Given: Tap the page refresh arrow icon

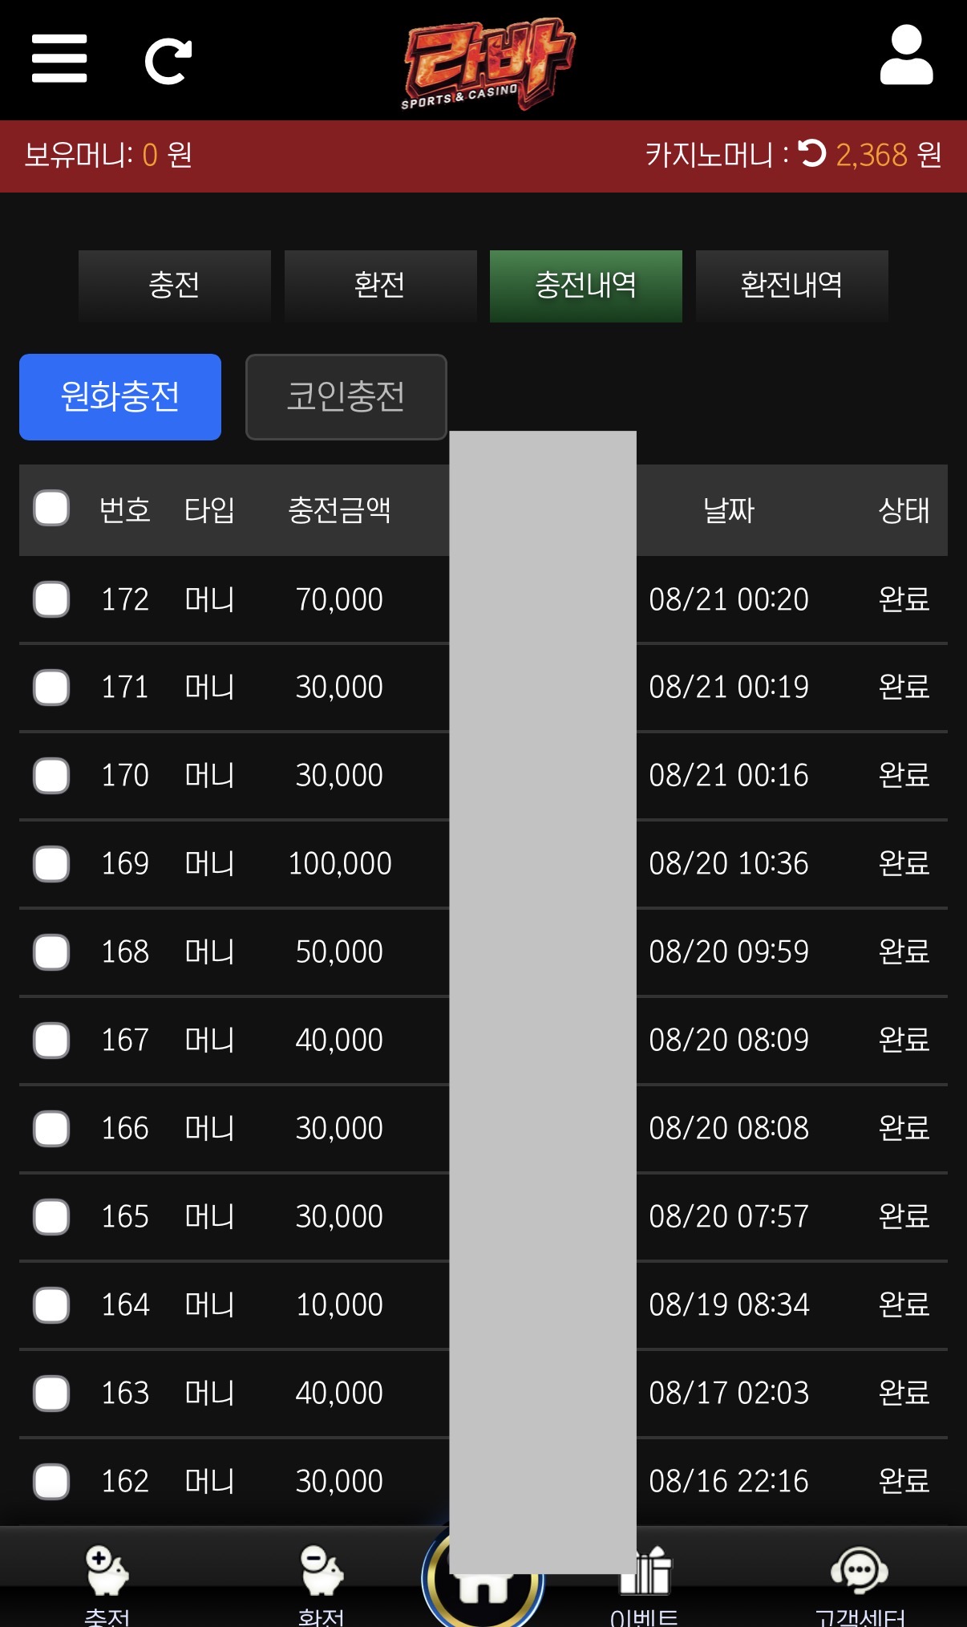Looking at the screenshot, I should tap(168, 61).
